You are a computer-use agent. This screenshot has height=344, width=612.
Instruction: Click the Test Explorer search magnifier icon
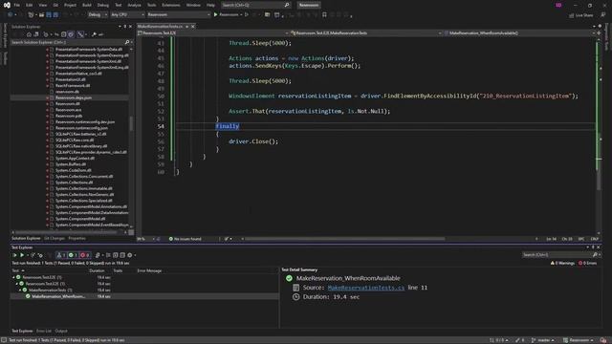(x=595, y=255)
